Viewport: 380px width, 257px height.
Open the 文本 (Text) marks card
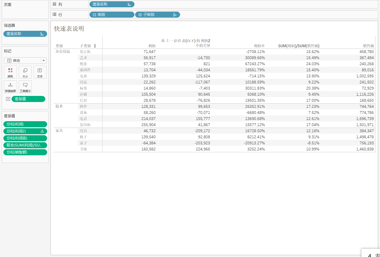(40, 72)
